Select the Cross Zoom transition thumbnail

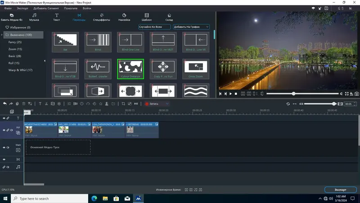pos(195,67)
